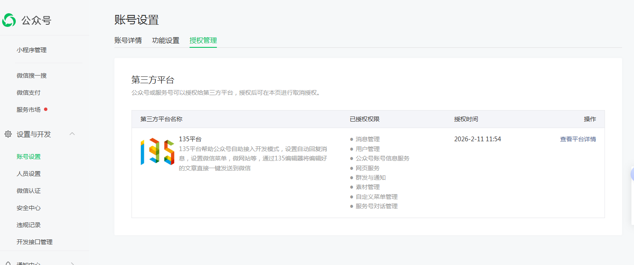Screen dimensions: 634x265
Task: Click the 网页服务 permission entry
Action: (x=368, y=168)
